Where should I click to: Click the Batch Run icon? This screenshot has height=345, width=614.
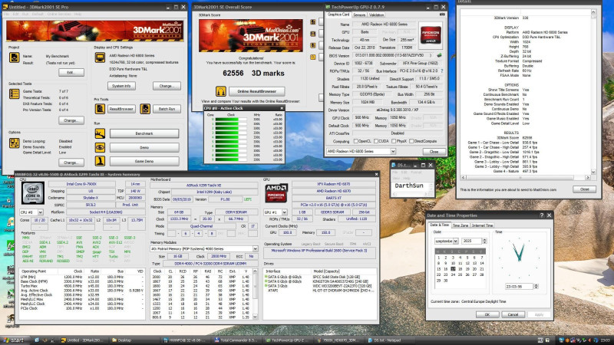[145, 109]
